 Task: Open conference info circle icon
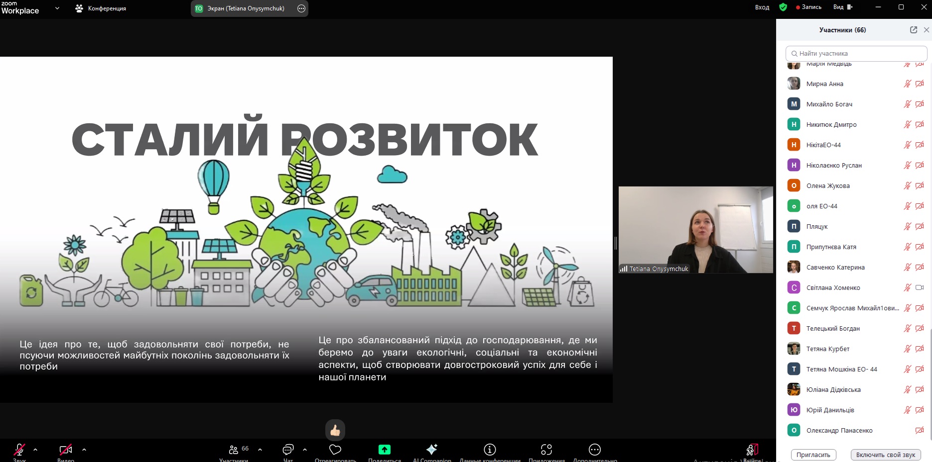click(490, 450)
